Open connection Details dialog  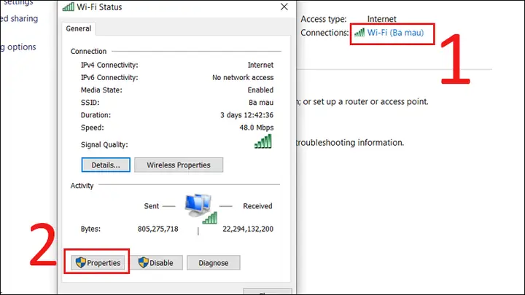[106, 165]
